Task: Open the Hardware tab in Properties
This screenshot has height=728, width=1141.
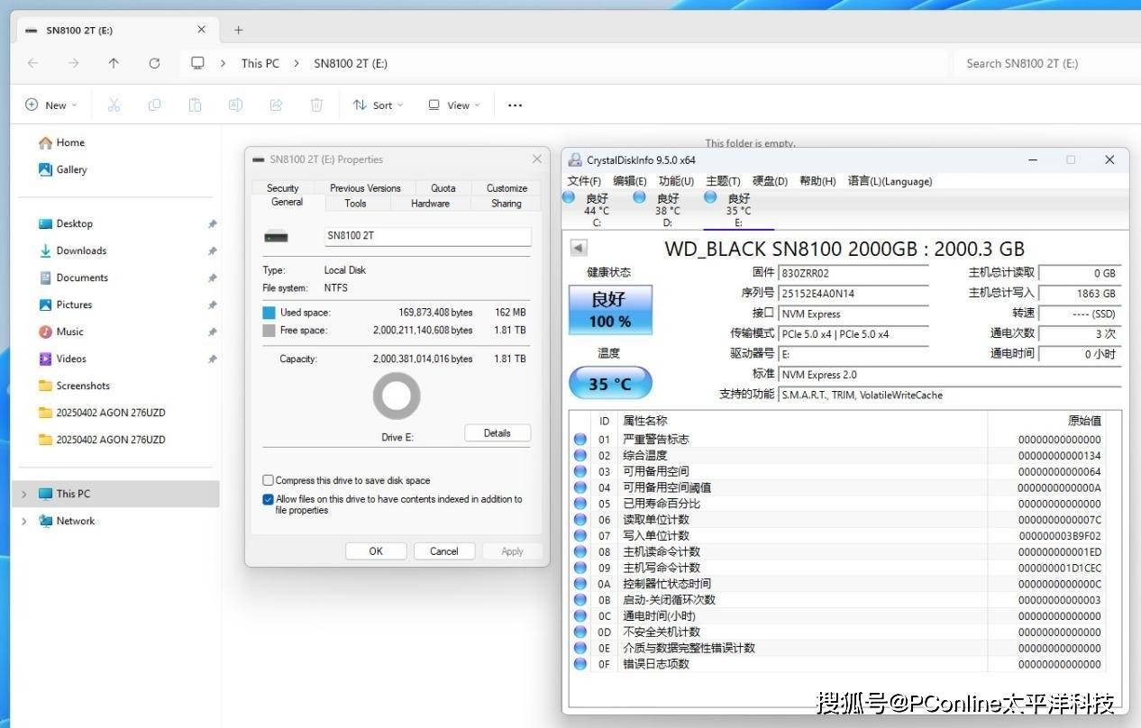Action: [x=430, y=203]
